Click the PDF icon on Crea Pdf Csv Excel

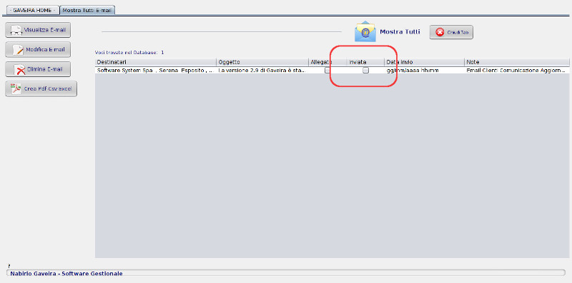tap(16, 89)
